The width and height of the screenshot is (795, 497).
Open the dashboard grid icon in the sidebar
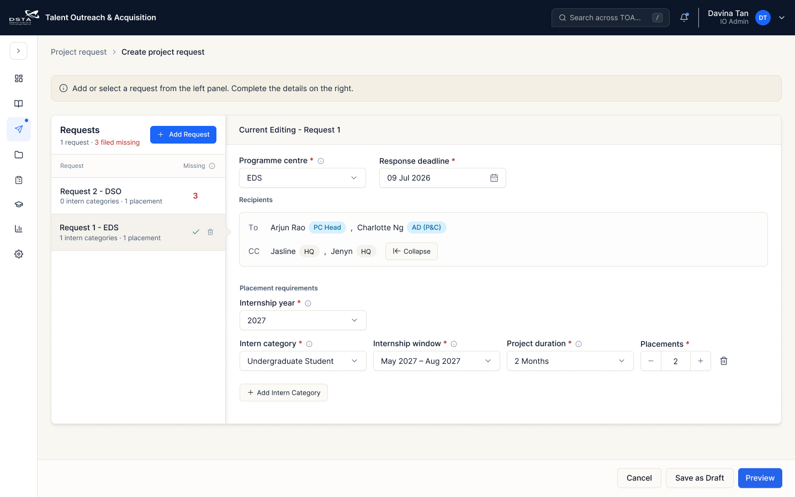tap(19, 78)
